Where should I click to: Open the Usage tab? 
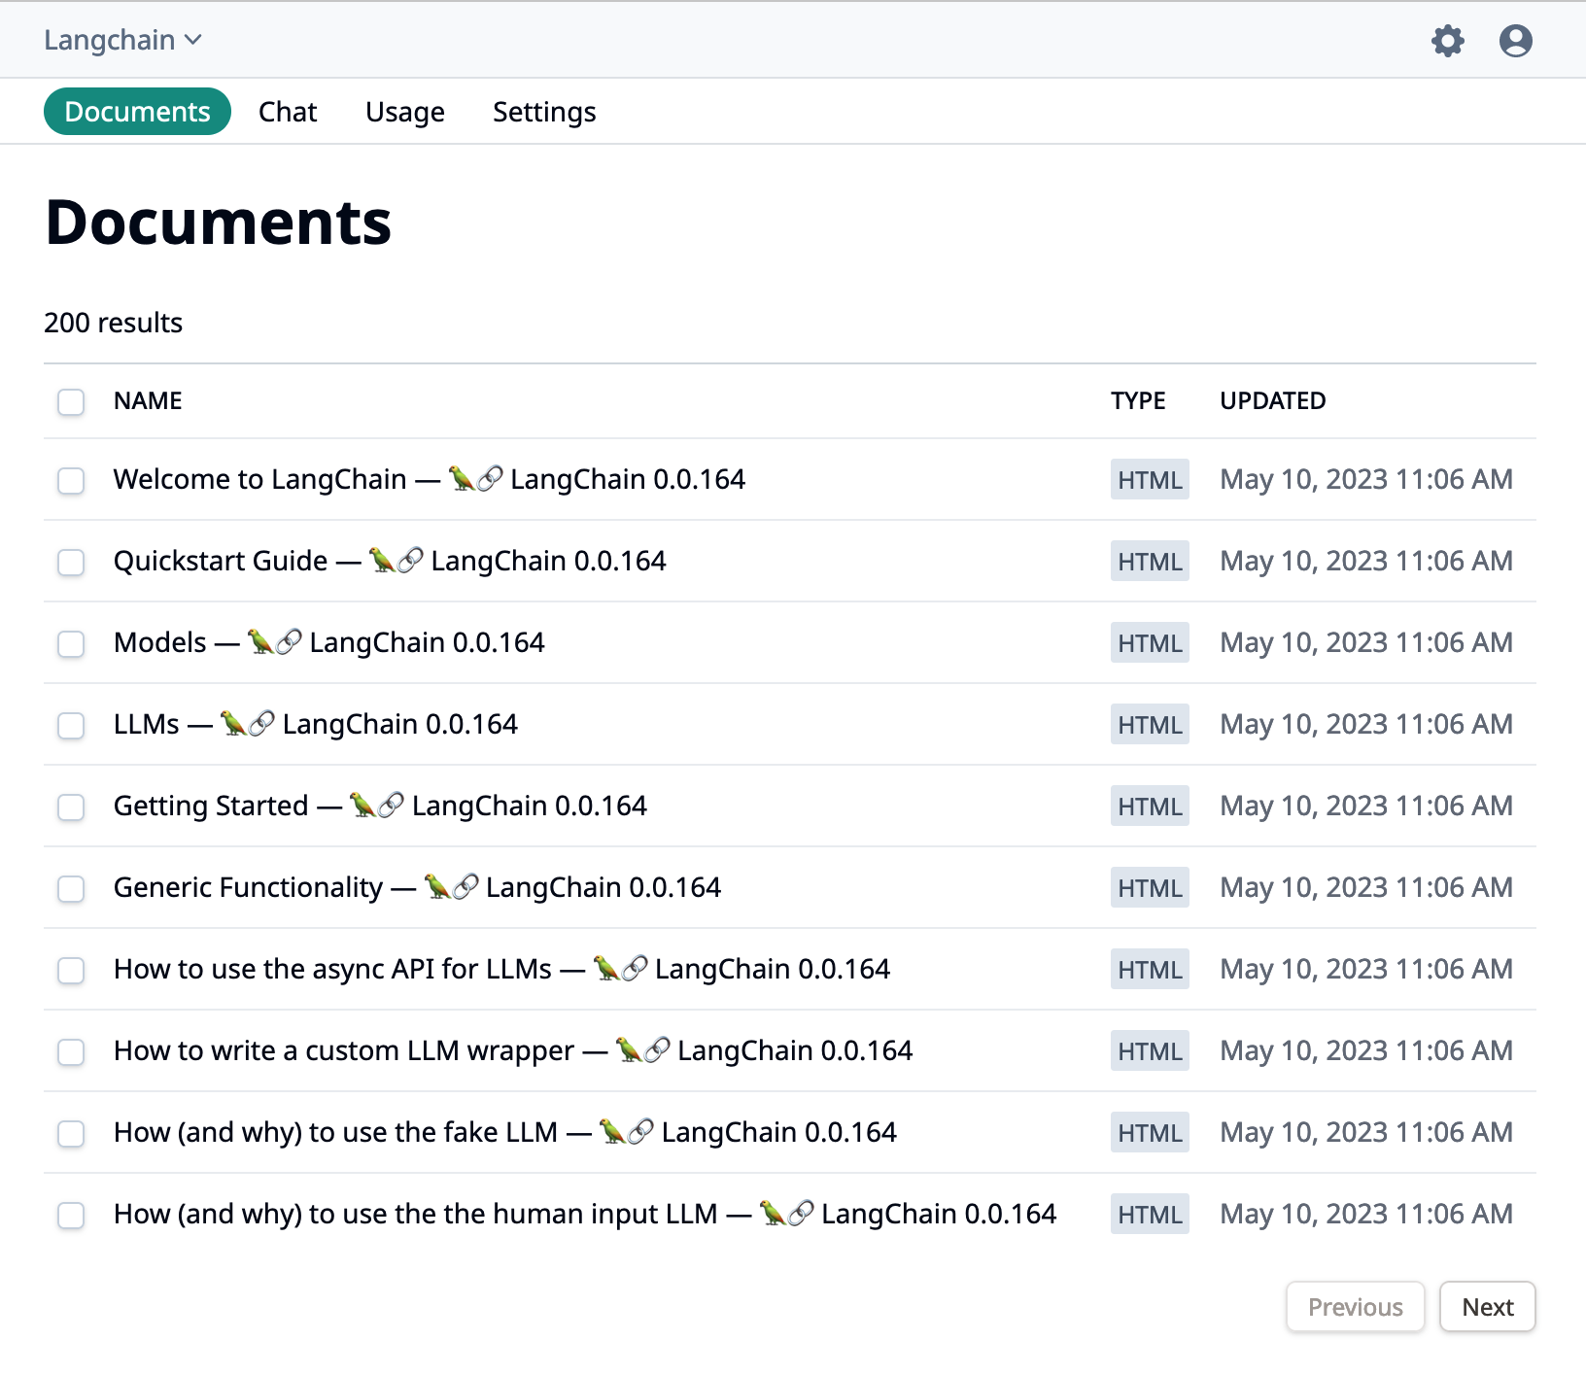coord(405,112)
